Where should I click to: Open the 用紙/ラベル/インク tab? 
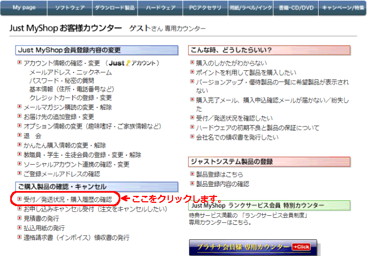(x=250, y=8)
